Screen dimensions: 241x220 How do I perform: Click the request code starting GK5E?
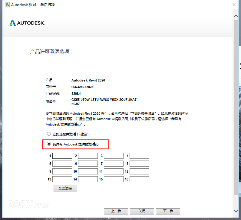coord(104,102)
